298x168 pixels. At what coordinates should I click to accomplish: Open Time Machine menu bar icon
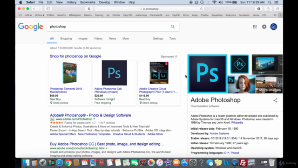[x=202, y=2]
